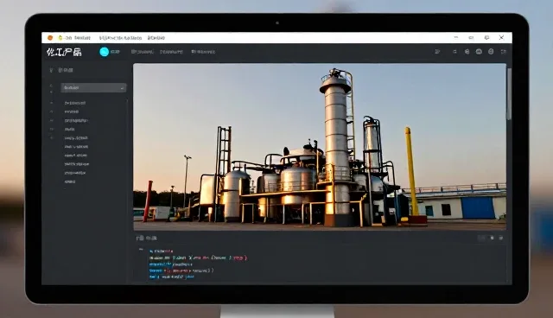Image resolution: width=553 pixels, height=318 pixels.
Task: Select the fifth row in the sidebar tree
Action: click(76, 138)
